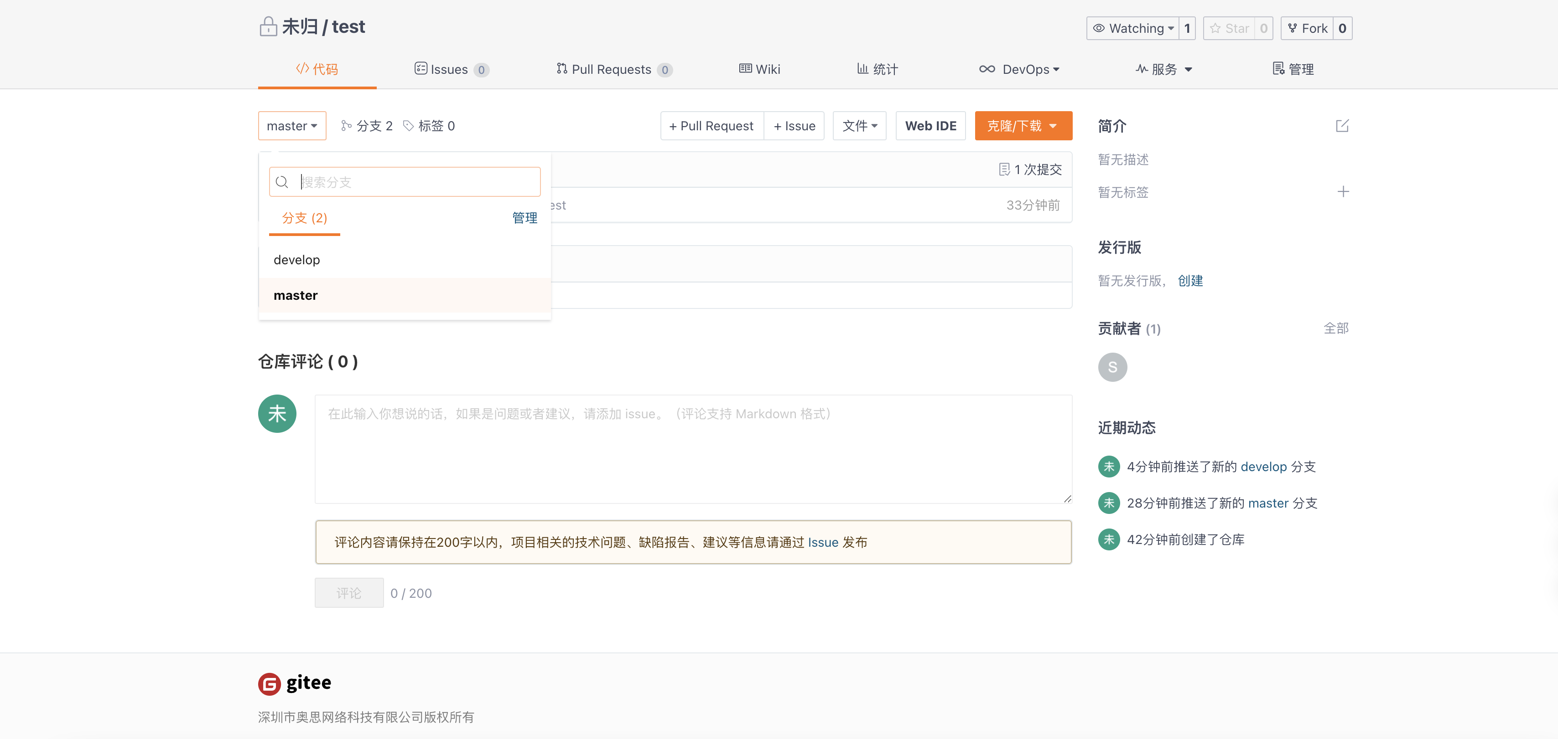Viewport: 1558px width, 739px height.
Task: Click the green user avatar beside comment box
Action: pyautogui.click(x=277, y=414)
